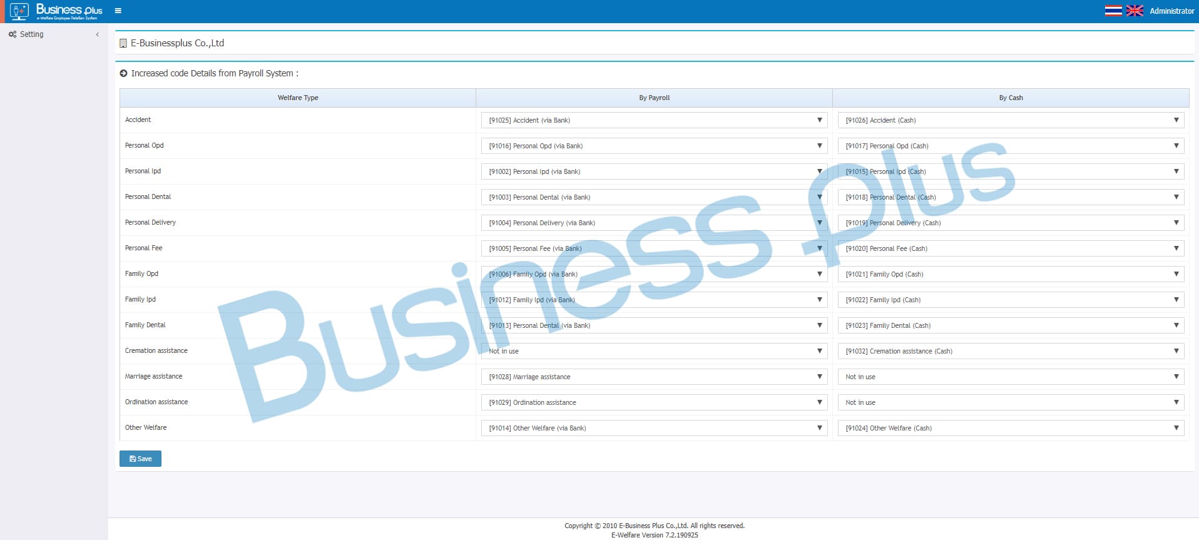The width and height of the screenshot is (1199, 540).
Task: Open Accident By Payroll dropdown
Action: click(654, 120)
